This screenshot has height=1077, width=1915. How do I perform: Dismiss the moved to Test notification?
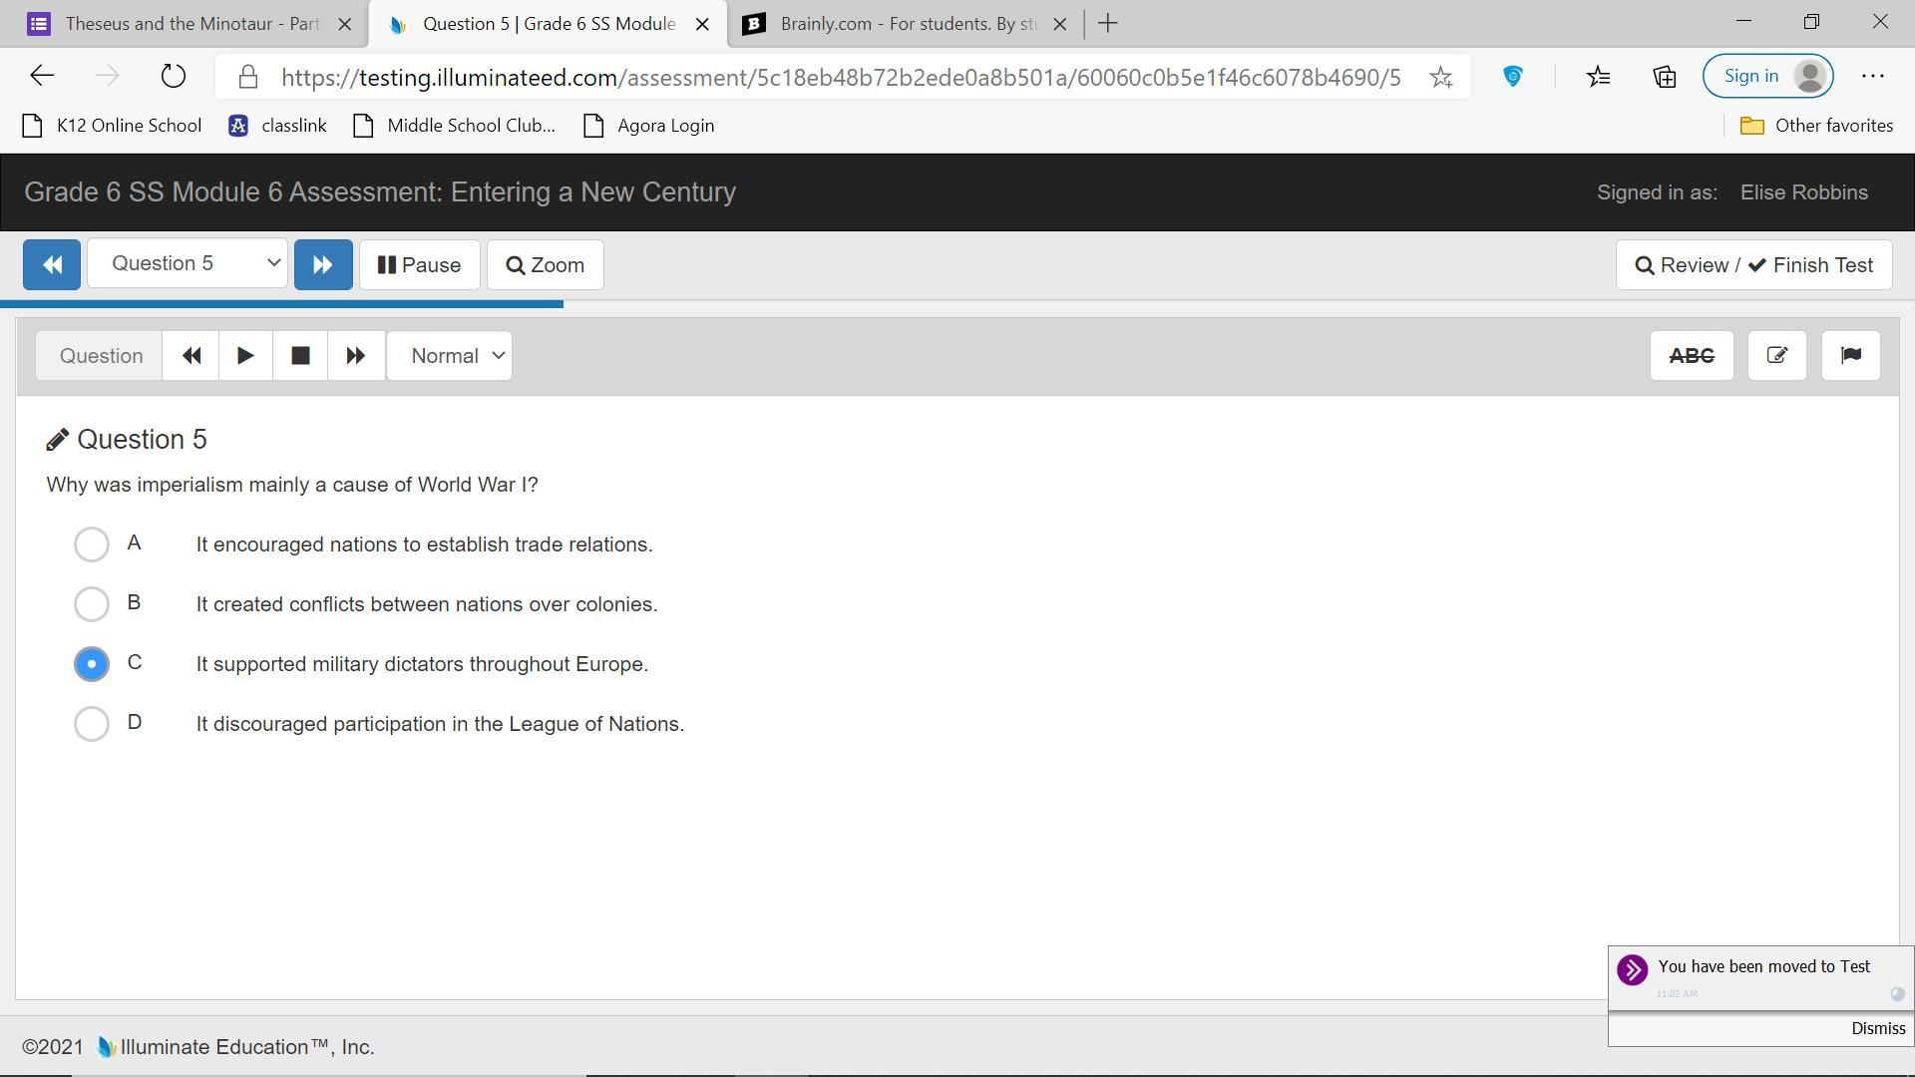1877,1028
